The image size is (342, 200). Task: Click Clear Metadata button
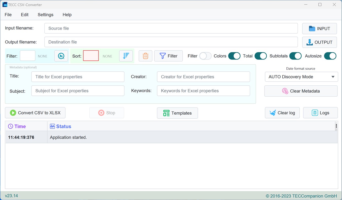click(301, 91)
